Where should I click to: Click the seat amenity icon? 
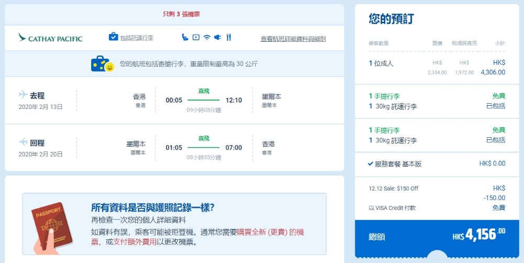click(185, 37)
